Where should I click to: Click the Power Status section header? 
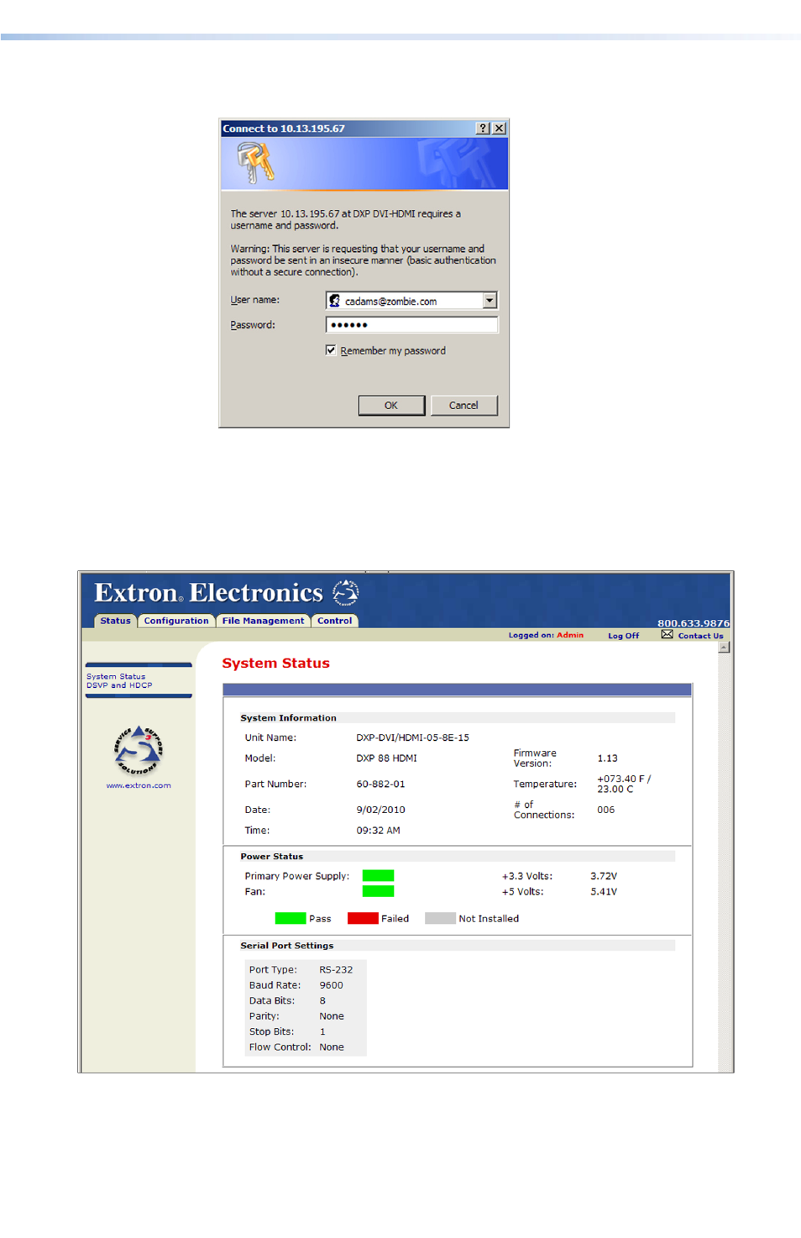pos(271,857)
